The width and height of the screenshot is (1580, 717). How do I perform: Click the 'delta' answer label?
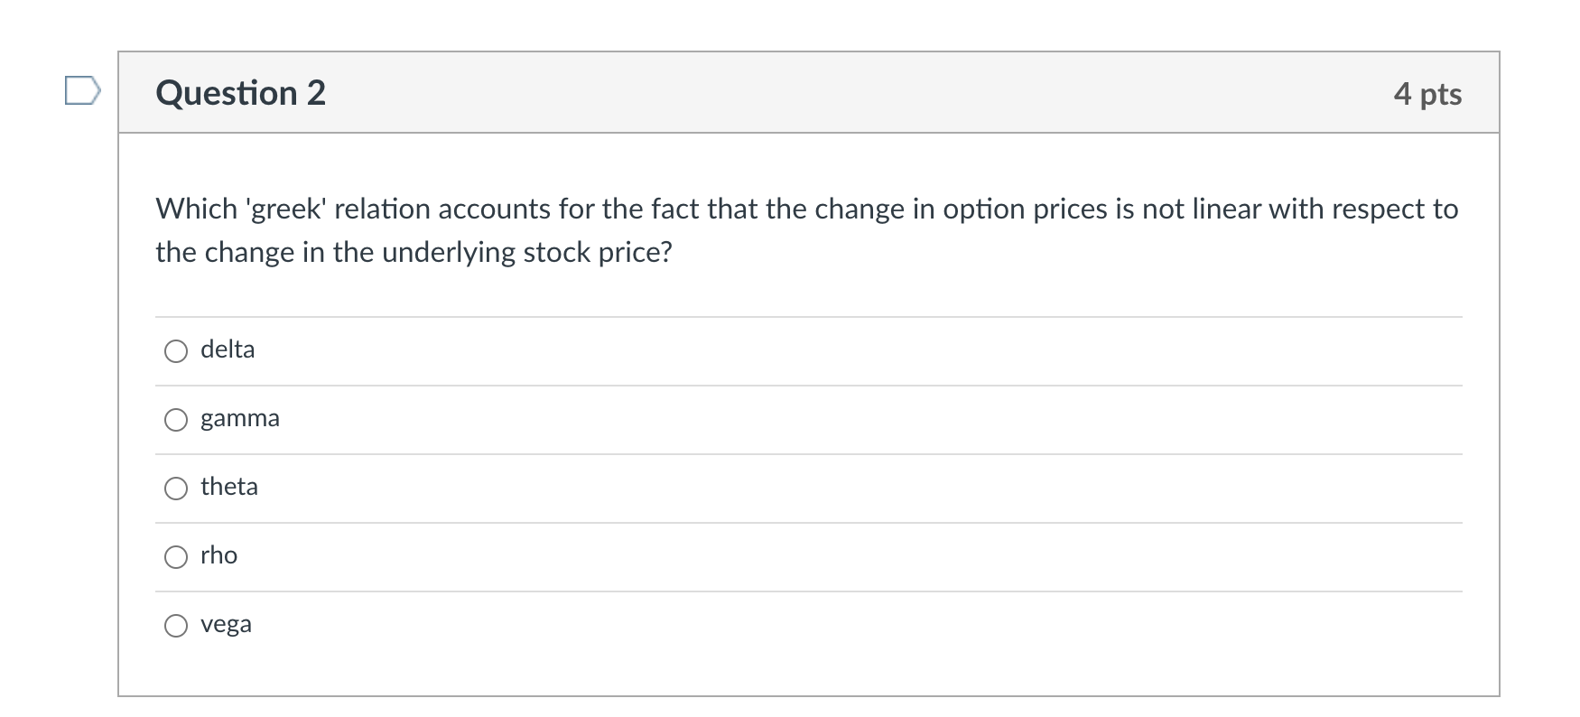[x=227, y=350]
